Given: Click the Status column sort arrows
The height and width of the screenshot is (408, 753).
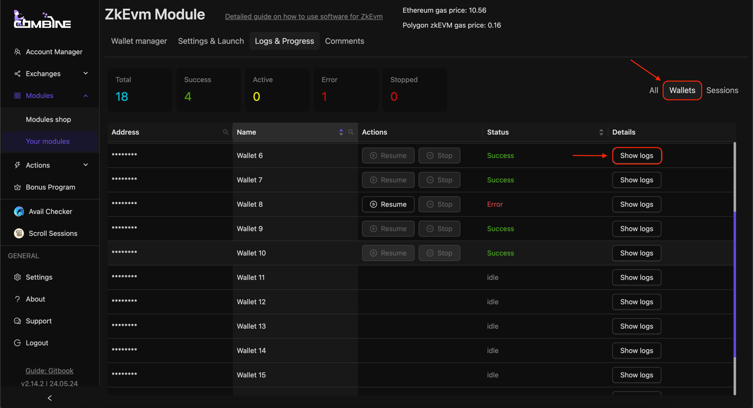Looking at the screenshot, I should [601, 132].
